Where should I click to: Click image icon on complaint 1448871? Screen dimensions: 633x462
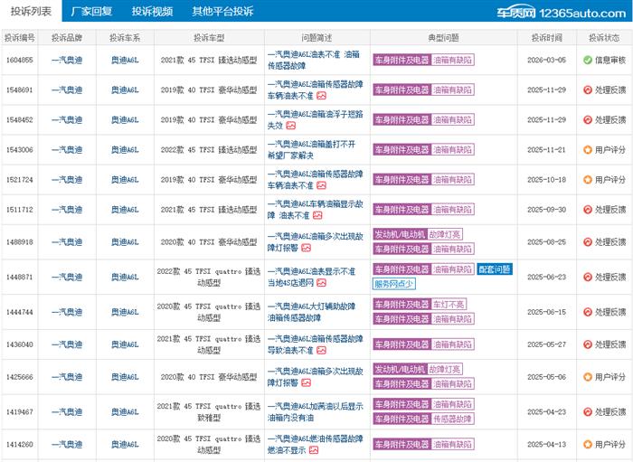tap(322, 283)
